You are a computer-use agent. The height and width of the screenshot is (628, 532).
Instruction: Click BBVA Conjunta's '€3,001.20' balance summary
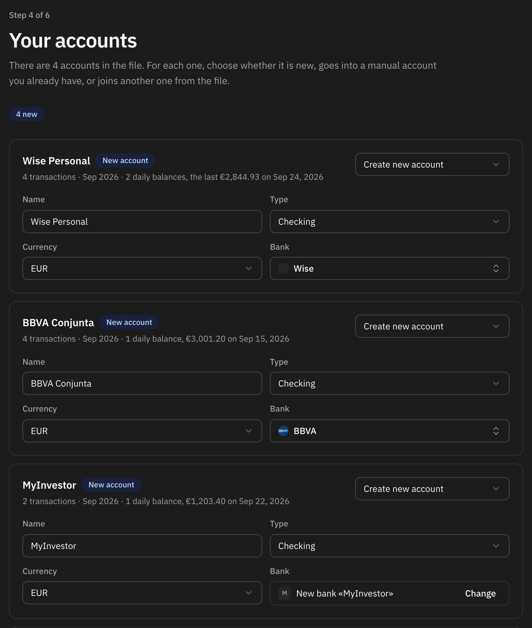238,339
